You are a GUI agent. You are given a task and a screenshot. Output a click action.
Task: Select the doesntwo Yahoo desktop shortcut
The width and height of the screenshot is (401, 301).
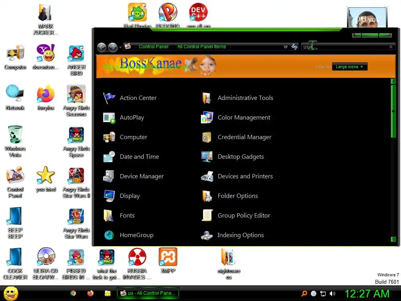tap(46, 57)
